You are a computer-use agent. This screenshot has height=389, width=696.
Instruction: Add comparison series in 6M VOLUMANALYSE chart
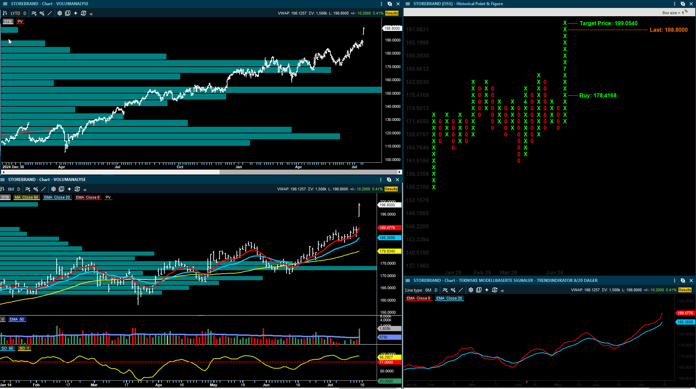[x=36, y=189]
